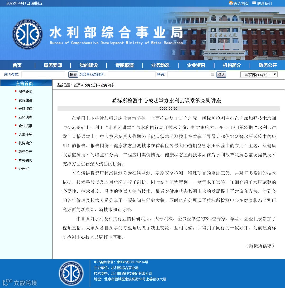Open 业务动态 in the navigation bar
Viewport: 285px width, 288px height.
click(160, 65)
